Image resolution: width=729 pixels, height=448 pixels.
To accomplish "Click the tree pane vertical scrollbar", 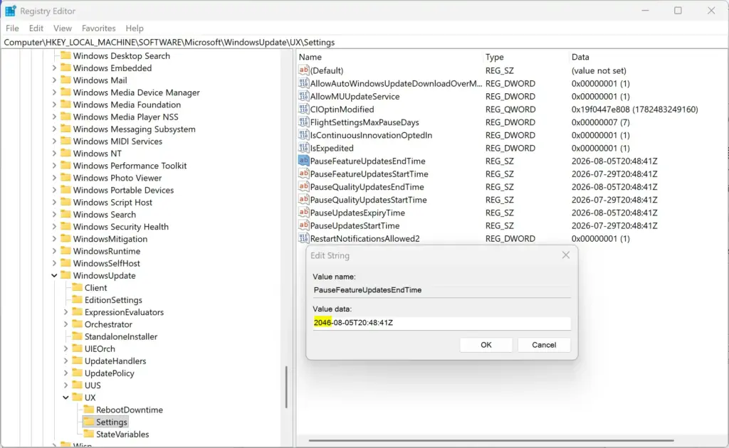I will point(286,387).
